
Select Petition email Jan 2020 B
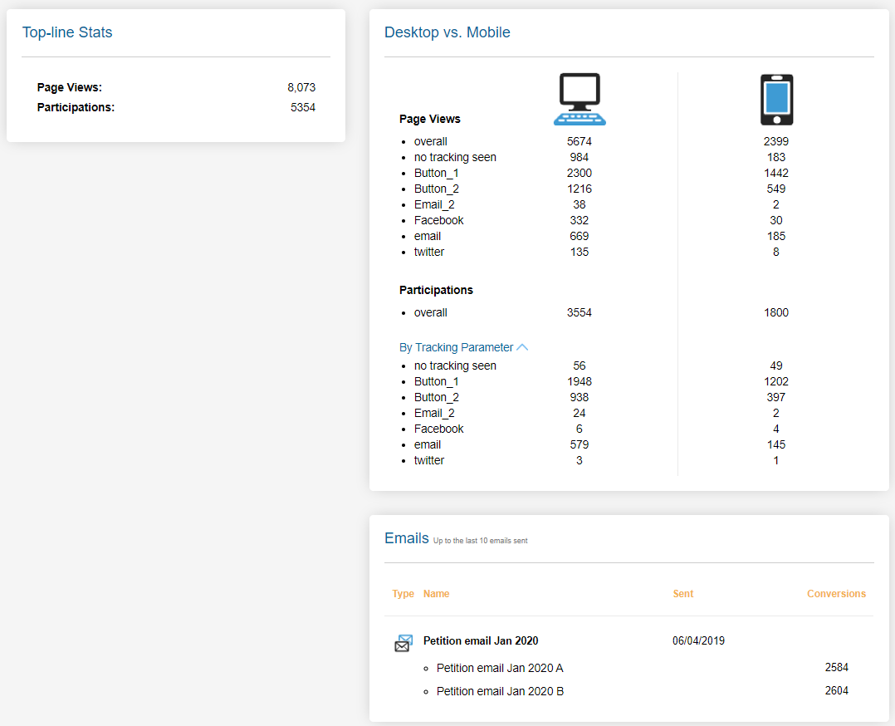click(x=500, y=690)
